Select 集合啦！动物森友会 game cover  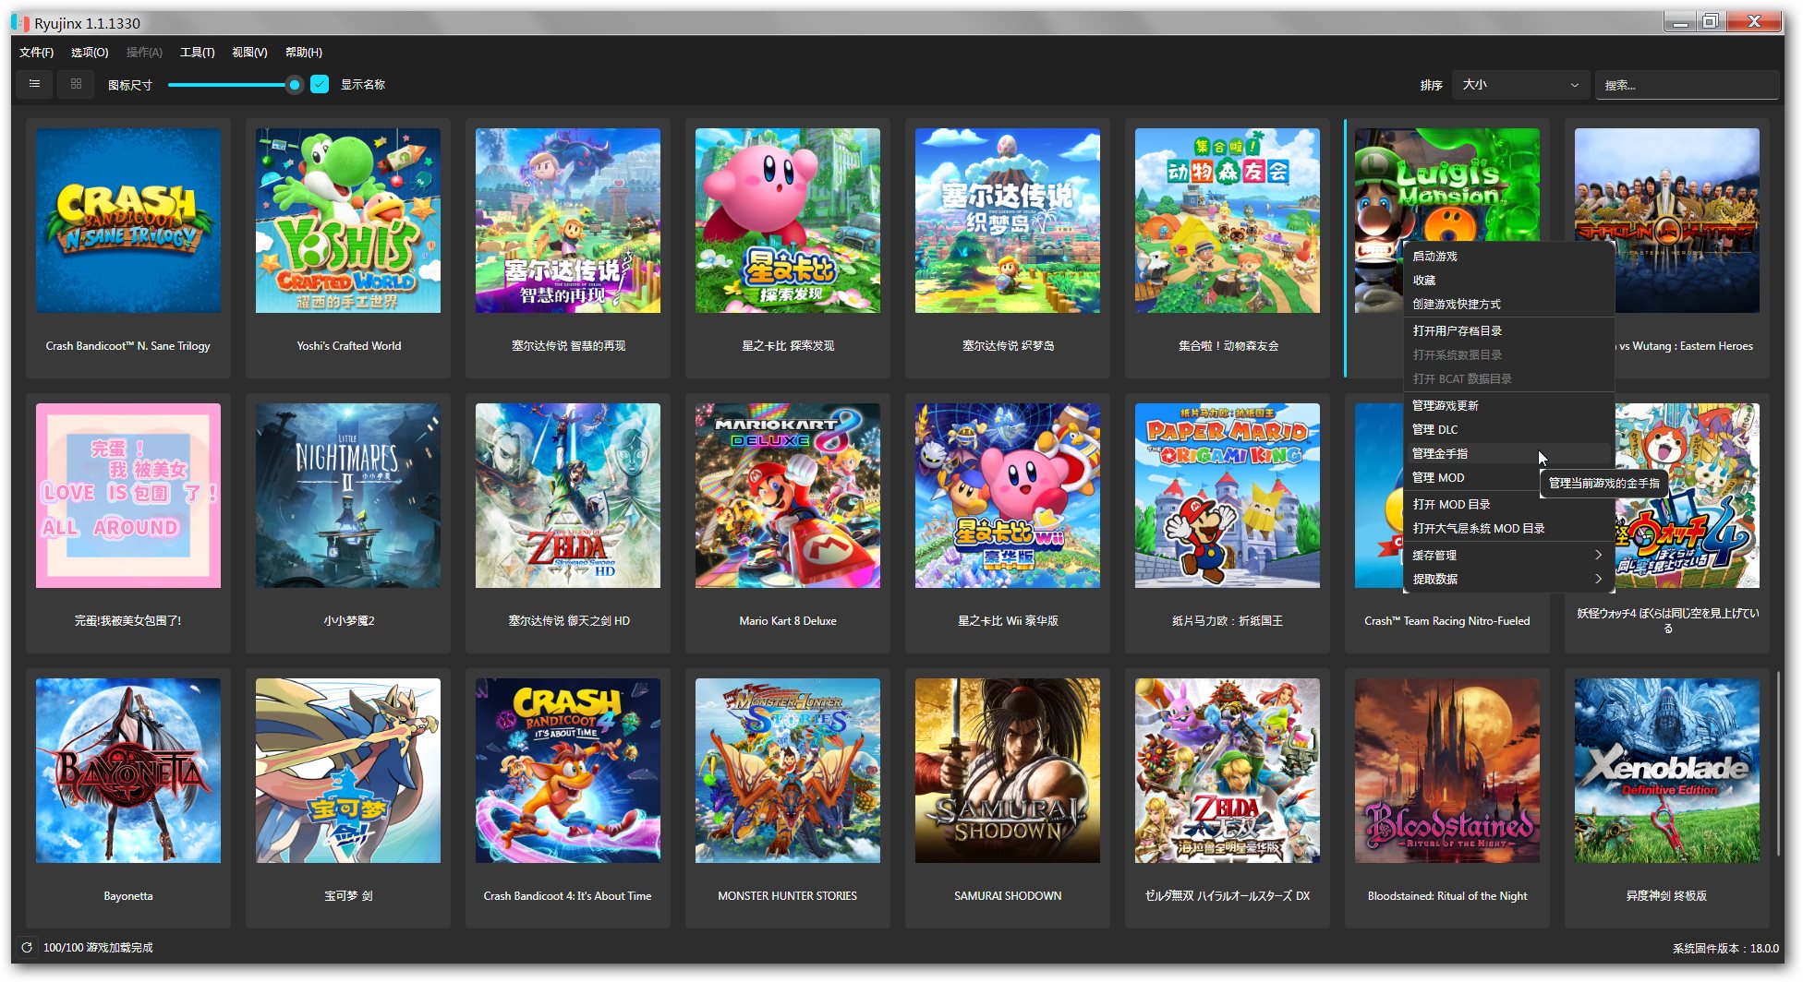pos(1228,221)
